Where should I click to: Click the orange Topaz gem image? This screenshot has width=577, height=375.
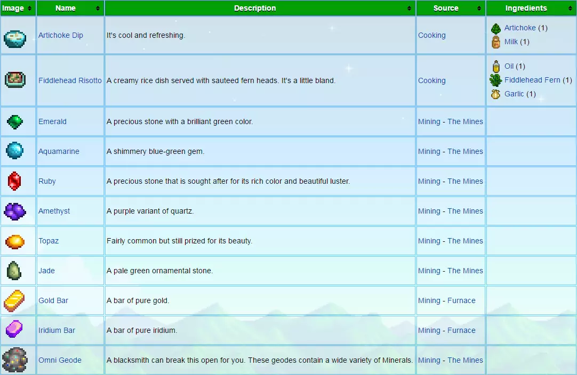coord(15,241)
